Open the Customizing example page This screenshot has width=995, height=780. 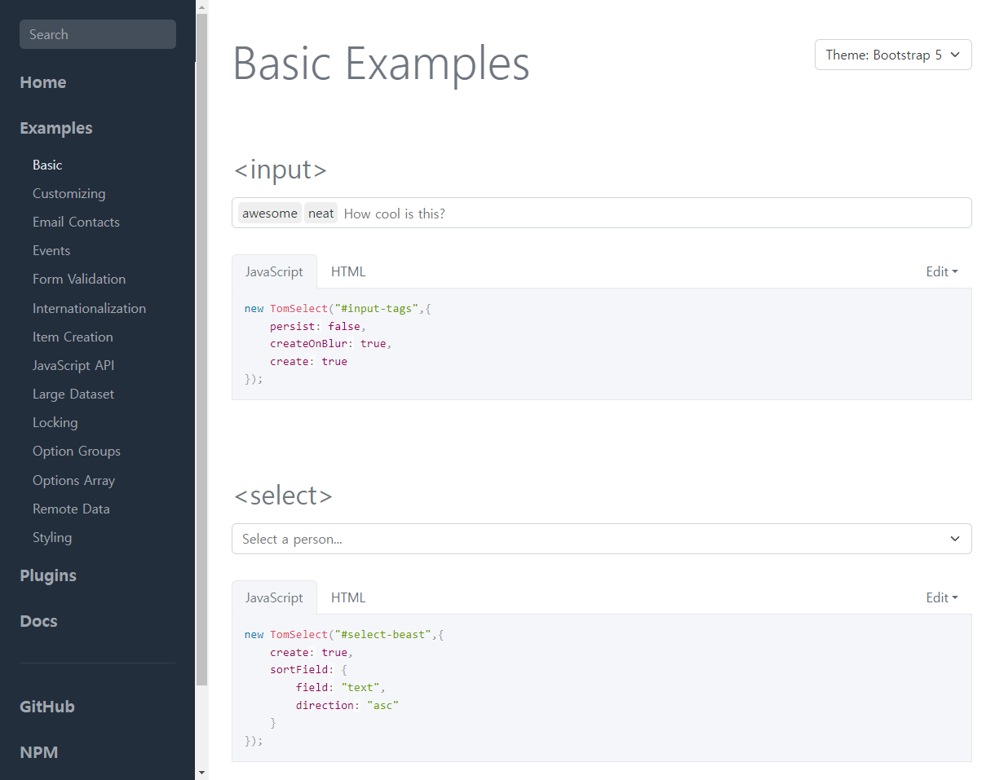tap(69, 193)
